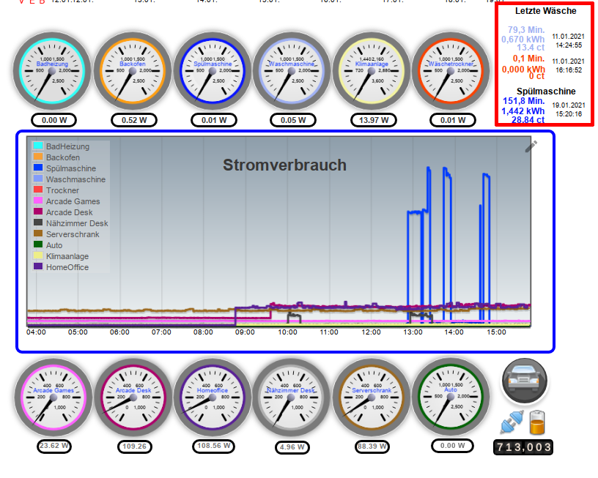This screenshot has height=478, width=598.
Task: Click the Klimaanlage power gauge
Action: (372, 71)
